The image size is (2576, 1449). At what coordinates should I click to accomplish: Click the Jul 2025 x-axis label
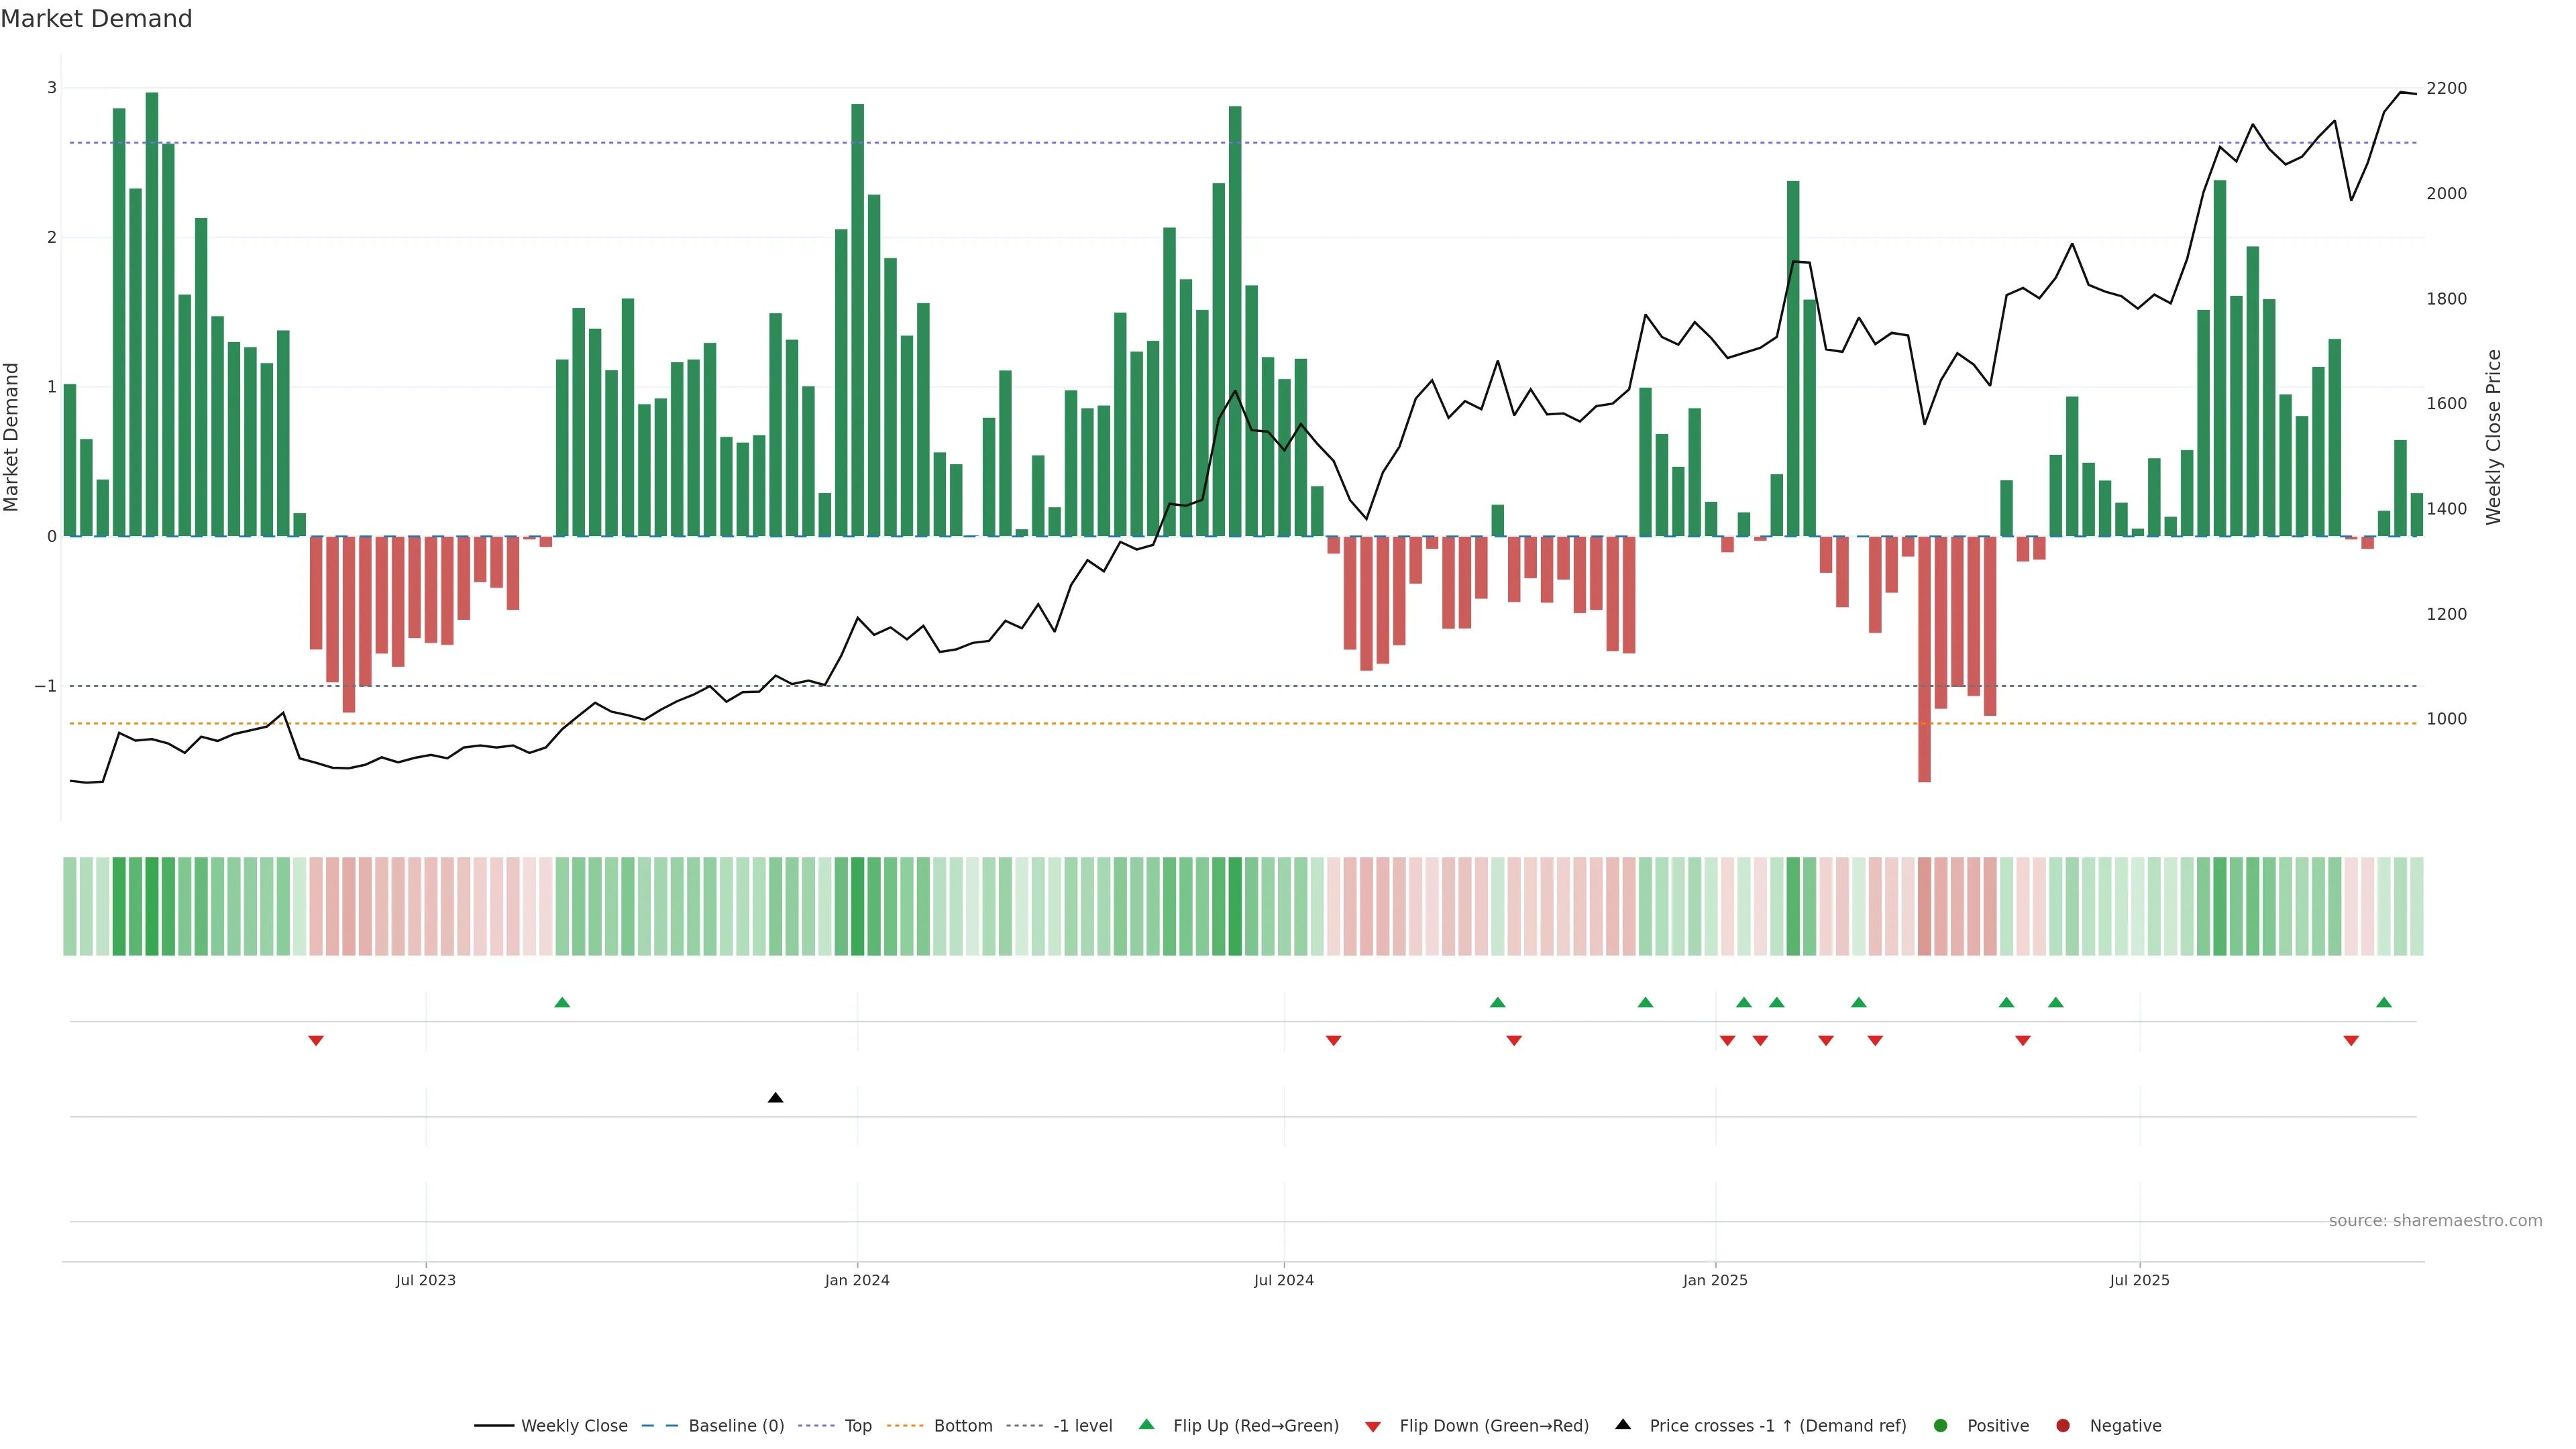pos(2139,1280)
